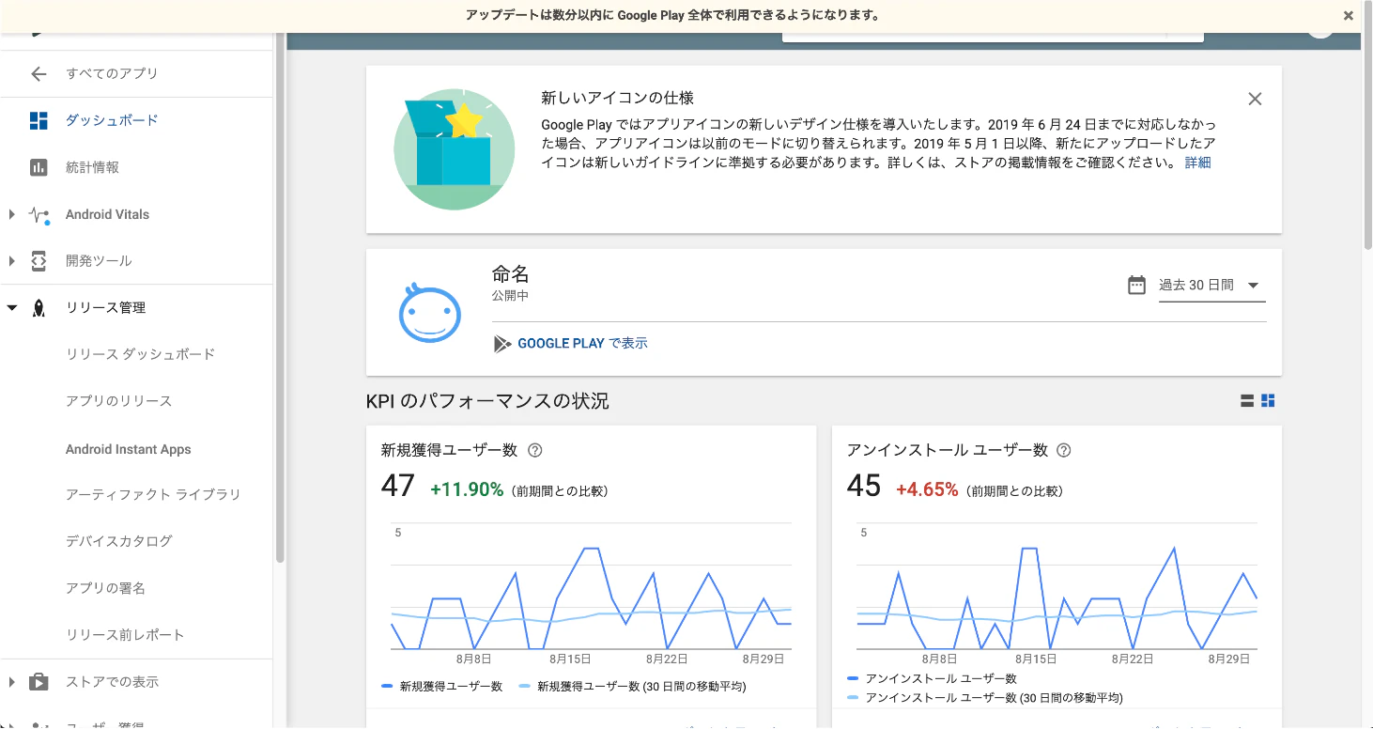
Task: Open リリース ダッシュボード in the sidebar
Action: [141, 354]
